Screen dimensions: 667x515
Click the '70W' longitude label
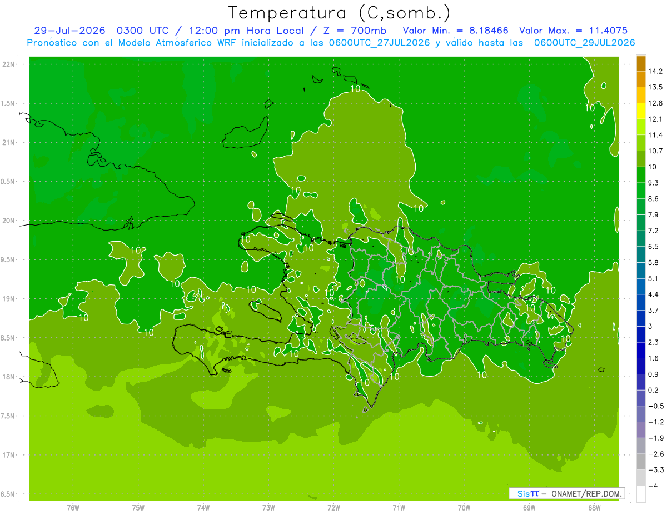coord(464,507)
